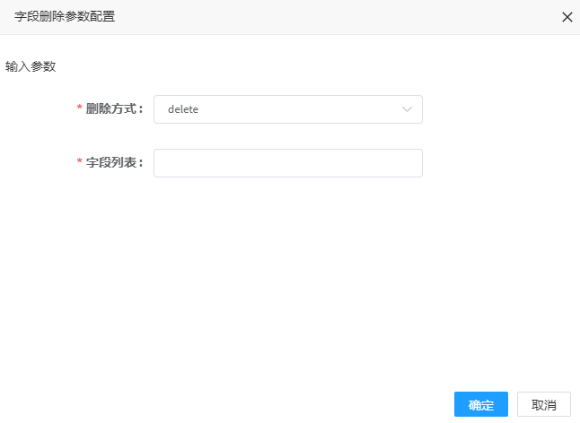Cancel using the 取消 button

click(x=544, y=404)
